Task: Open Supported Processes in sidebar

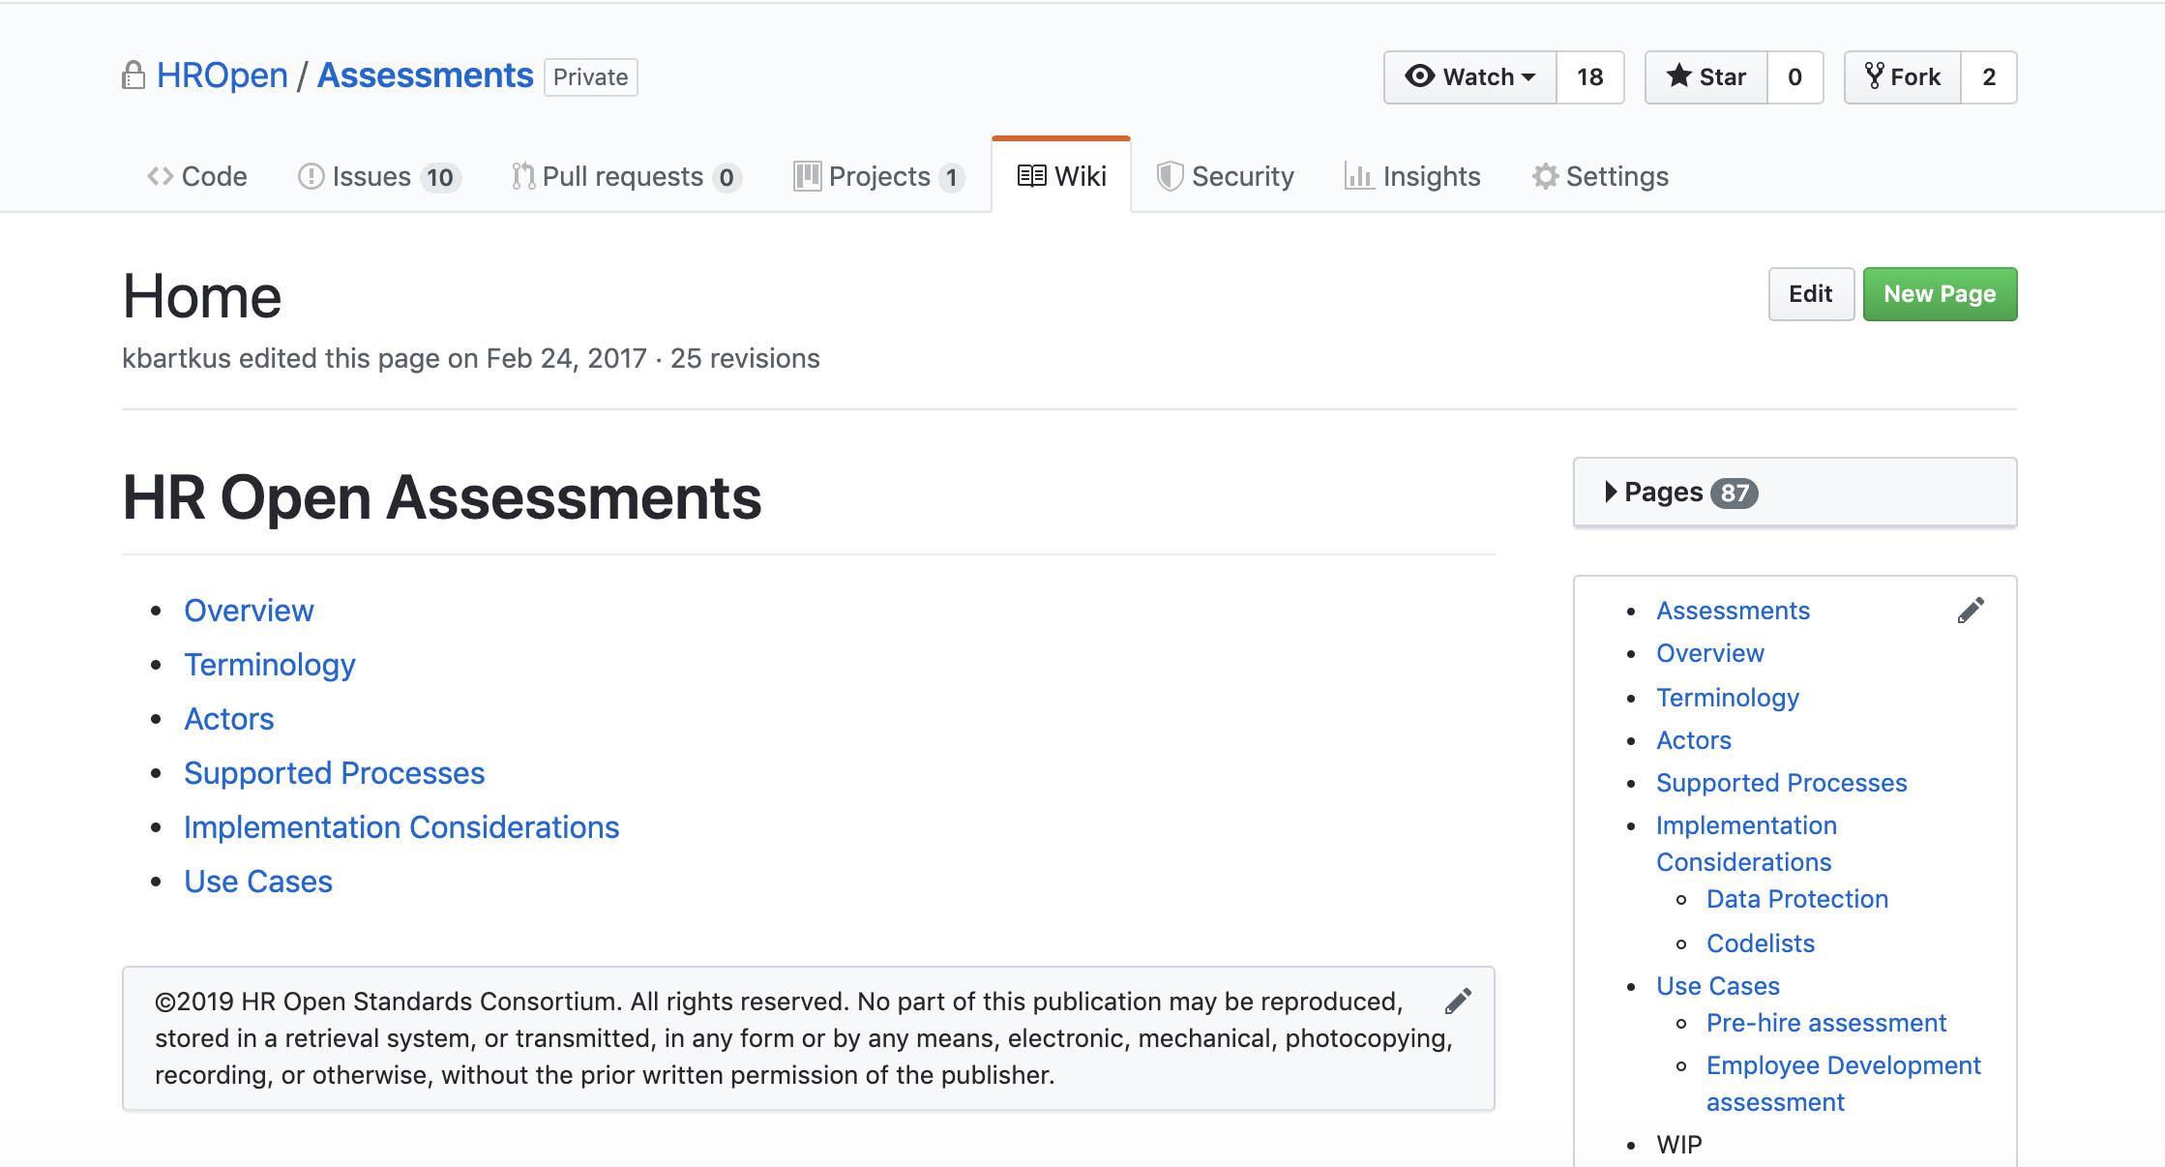Action: coord(1782,783)
